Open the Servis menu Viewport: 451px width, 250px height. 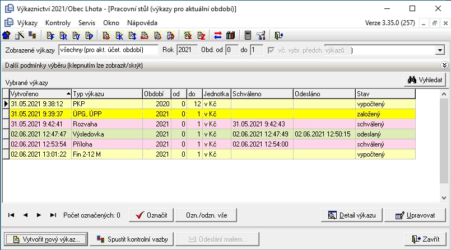[x=87, y=23]
